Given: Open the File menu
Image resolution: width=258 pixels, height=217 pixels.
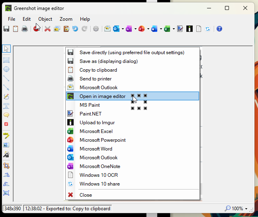Looking at the screenshot, I should tap(12, 19).
